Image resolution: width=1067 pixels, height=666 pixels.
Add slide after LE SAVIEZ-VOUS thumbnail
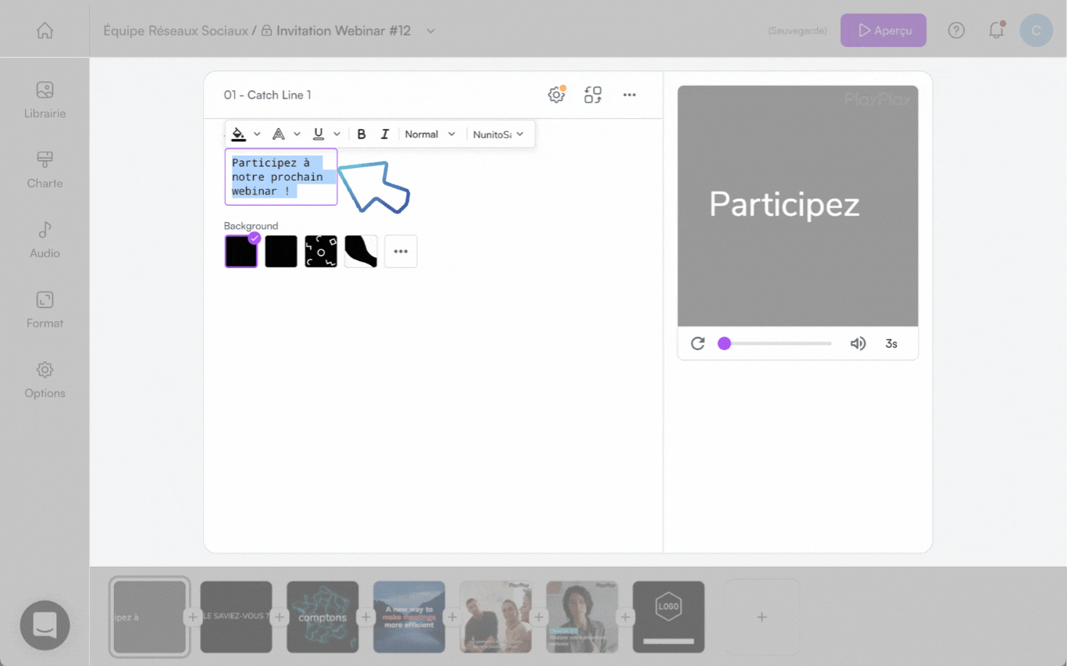280,618
